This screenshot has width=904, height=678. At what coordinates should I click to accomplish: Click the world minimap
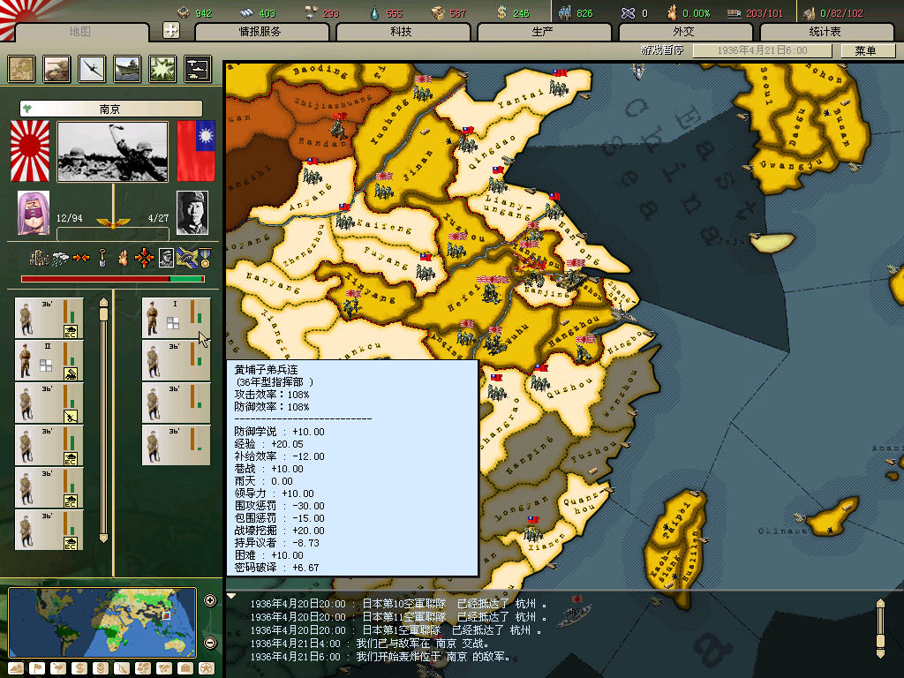(x=102, y=622)
